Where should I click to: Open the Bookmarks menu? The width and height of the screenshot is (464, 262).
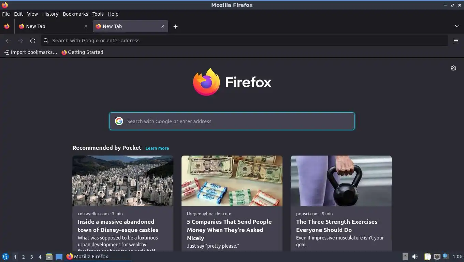75,14
